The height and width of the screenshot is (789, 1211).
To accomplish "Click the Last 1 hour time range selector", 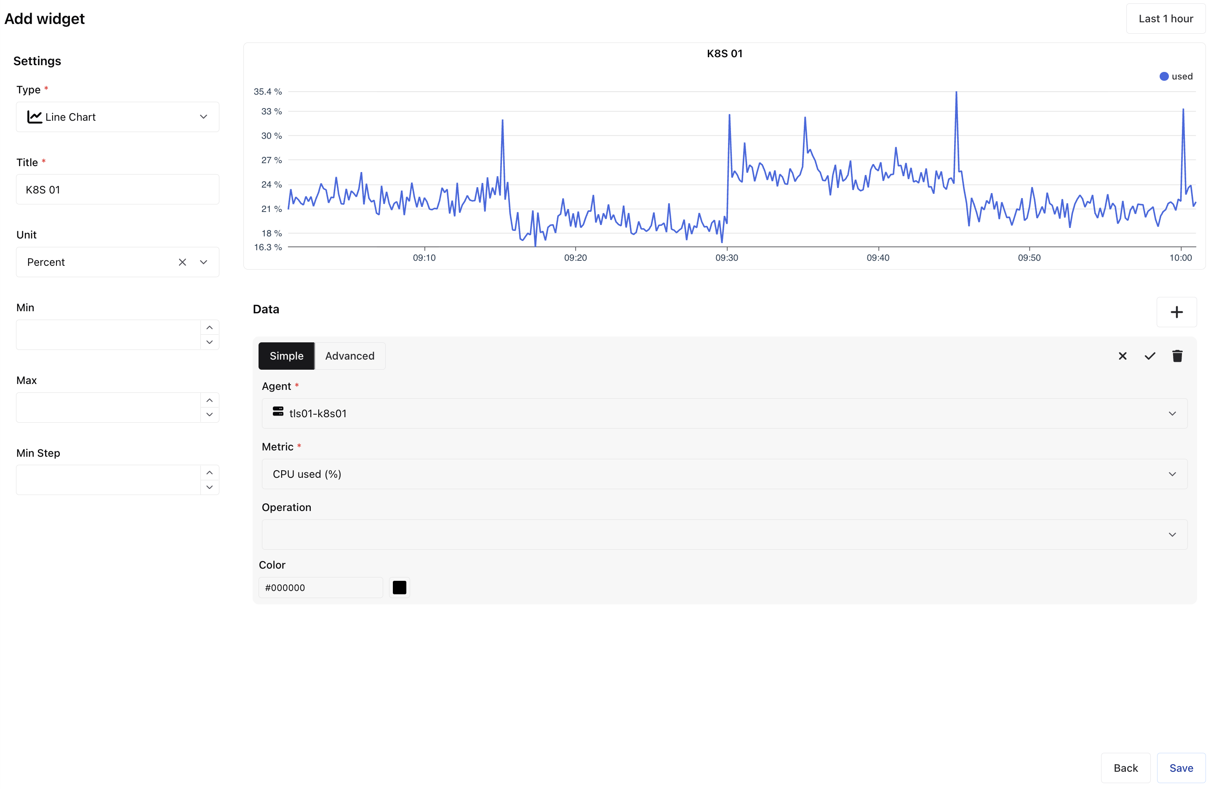I will coord(1166,19).
